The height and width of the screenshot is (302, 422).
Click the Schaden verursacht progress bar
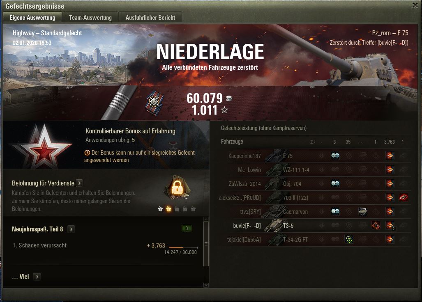tap(183, 247)
